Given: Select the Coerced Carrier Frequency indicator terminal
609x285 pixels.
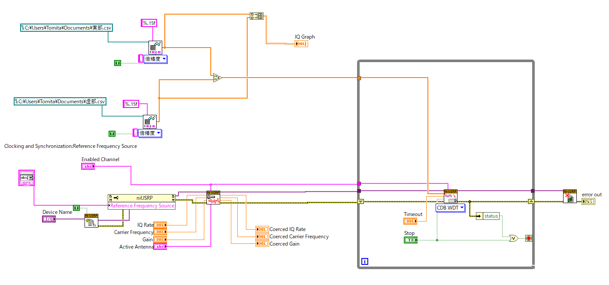Looking at the screenshot, I should click(x=262, y=237).
